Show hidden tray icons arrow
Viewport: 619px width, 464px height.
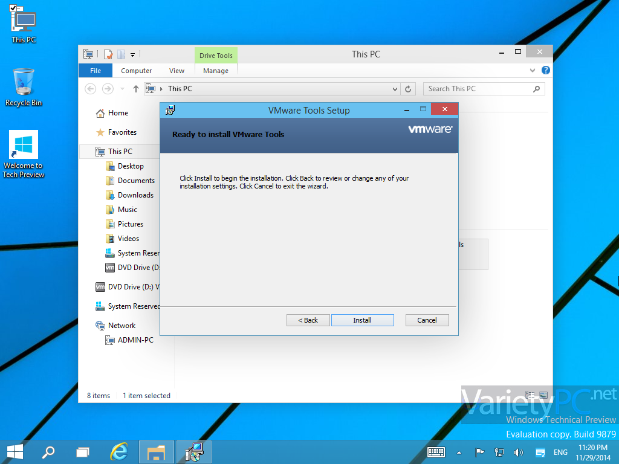click(x=459, y=453)
